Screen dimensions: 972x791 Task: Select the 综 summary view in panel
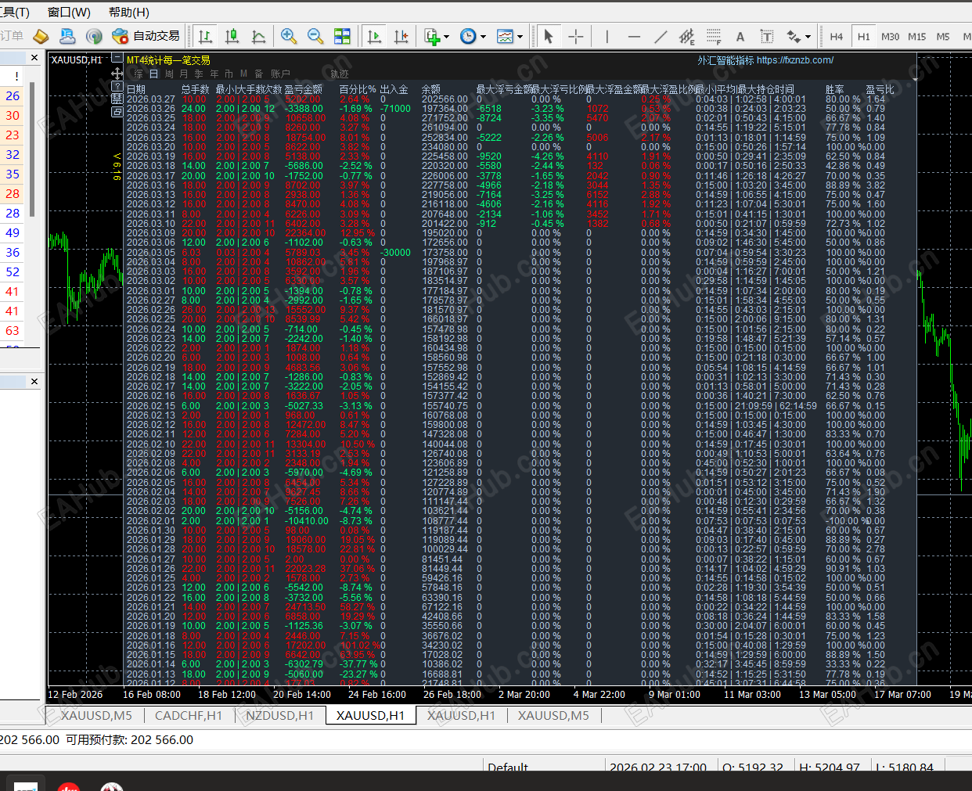[x=139, y=74]
